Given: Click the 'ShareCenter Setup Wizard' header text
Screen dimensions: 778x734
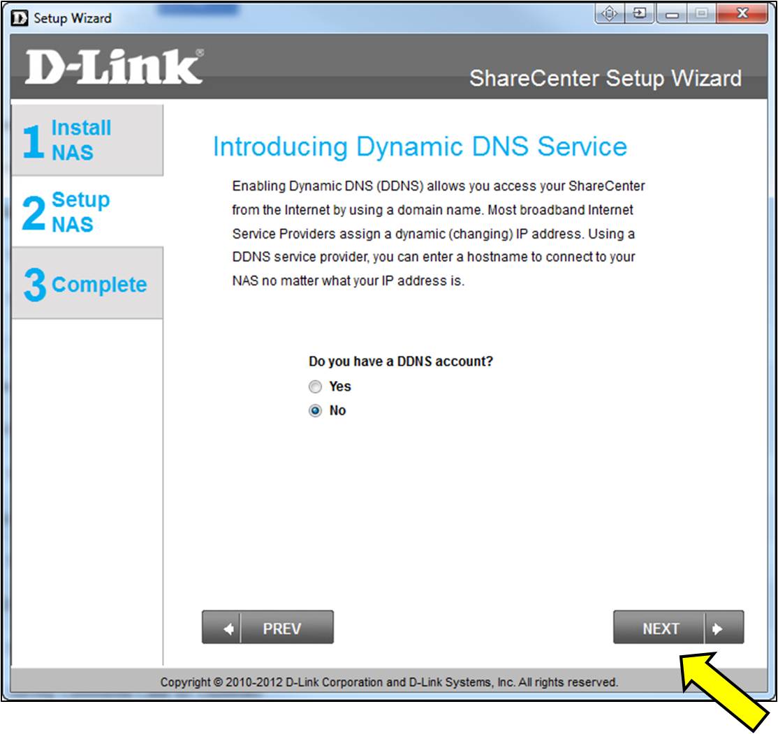Looking at the screenshot, I should 605,78.
